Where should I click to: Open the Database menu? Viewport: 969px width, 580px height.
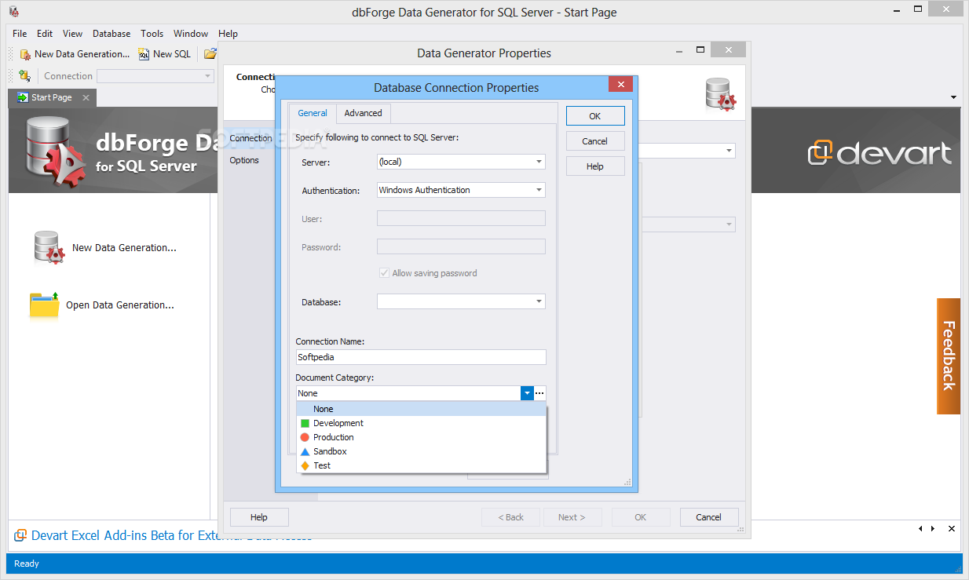click(112, 34)
